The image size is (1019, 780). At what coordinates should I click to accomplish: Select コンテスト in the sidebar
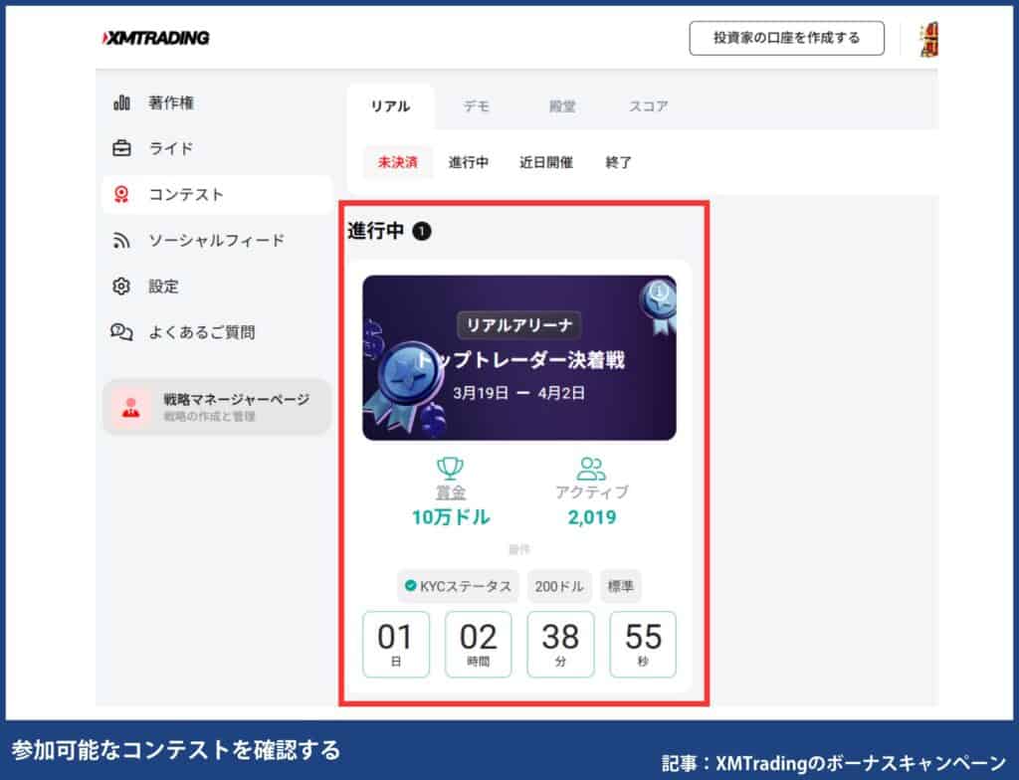[x=217, y=194]
